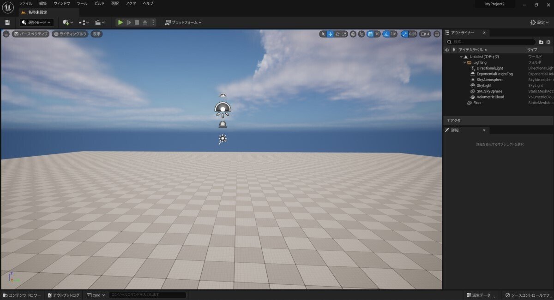The height and width of the screenshot is (300, 554).
Task: Sort by タイプ column header
Action: pyautogui.click(x=540, y=50)
